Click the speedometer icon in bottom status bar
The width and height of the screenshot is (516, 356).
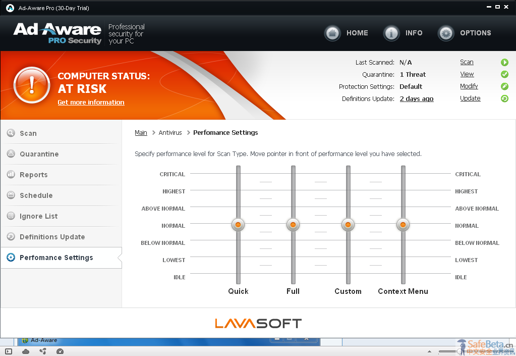tap(60, 351)
